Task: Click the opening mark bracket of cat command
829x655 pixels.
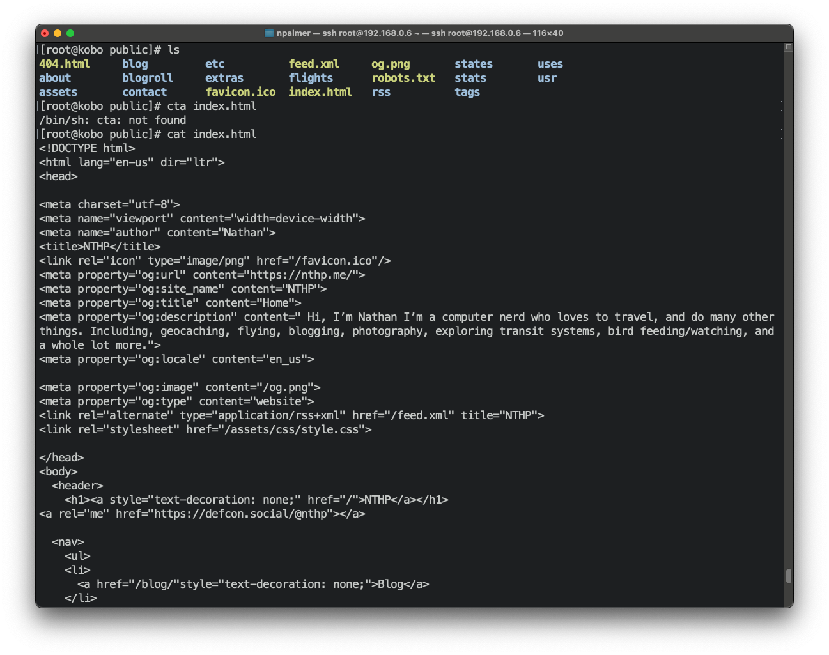Action: click(x=38, y=134)
